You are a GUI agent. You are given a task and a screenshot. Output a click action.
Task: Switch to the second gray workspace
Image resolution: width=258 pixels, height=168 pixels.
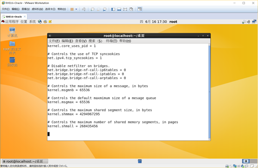[x=253, y=161]
